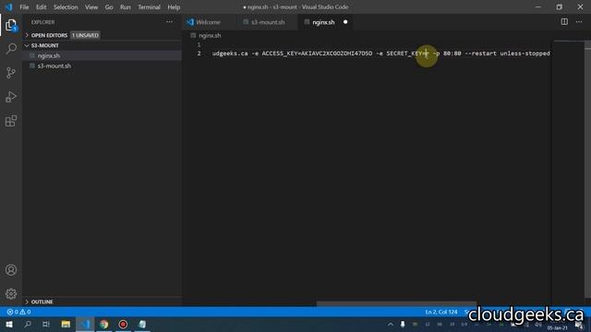Open Windows taskbar search
Screen dimensions: 591x332
click(28, 324)
